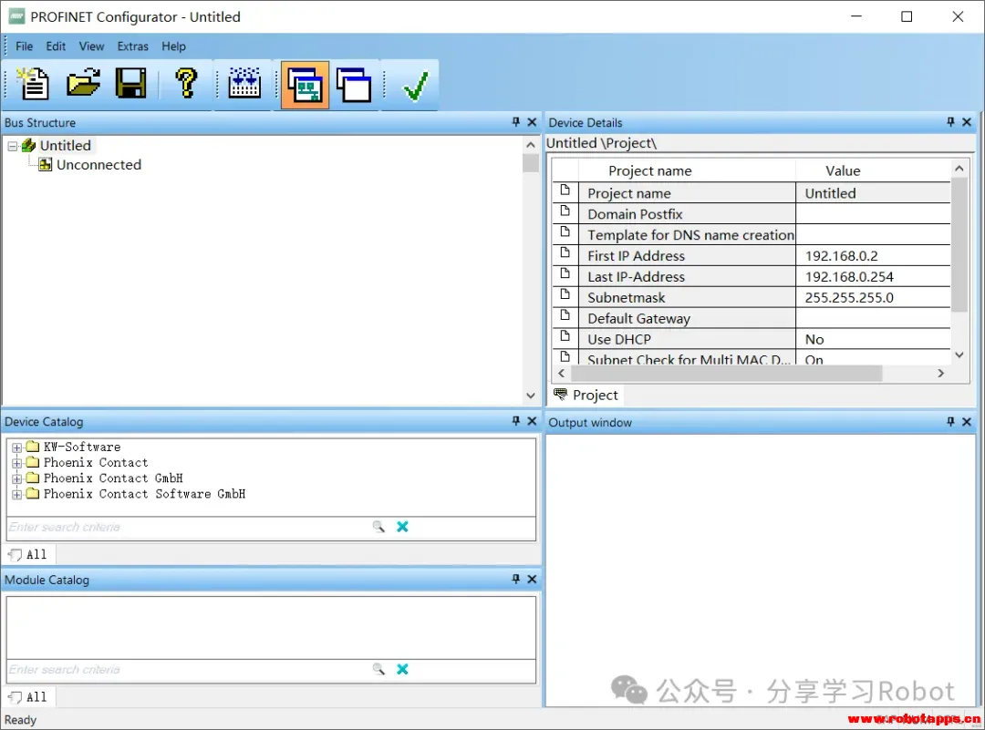Click the Device Details vertical scrollbar thumb
This screenshot has height=730, width=985.
[x=959, y=245]
